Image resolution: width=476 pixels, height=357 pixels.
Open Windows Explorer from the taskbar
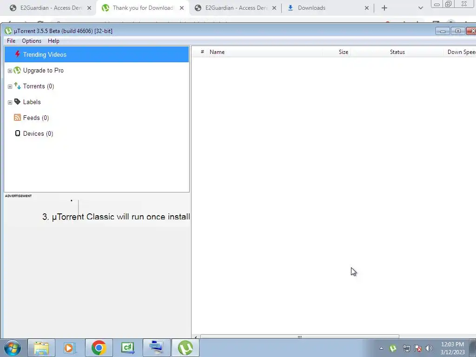(41, 348)
